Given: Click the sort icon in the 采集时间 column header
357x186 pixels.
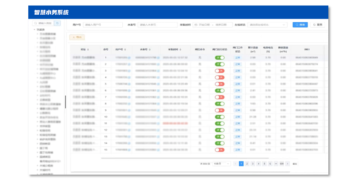Looking at the screenshot, I should pyautogui.click(x=180, y=49).
